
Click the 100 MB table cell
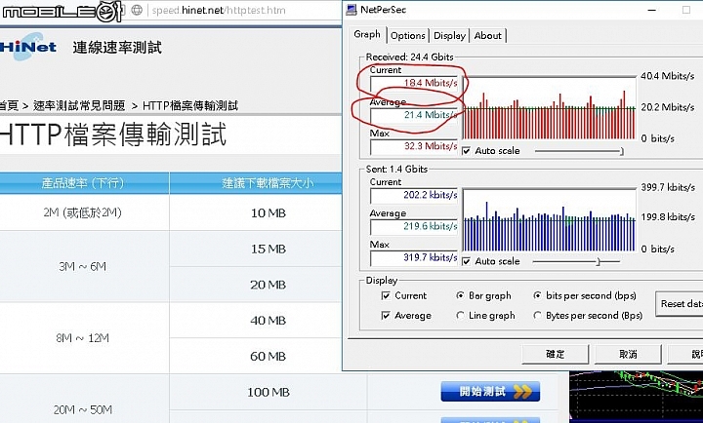[x=269, y=392]
